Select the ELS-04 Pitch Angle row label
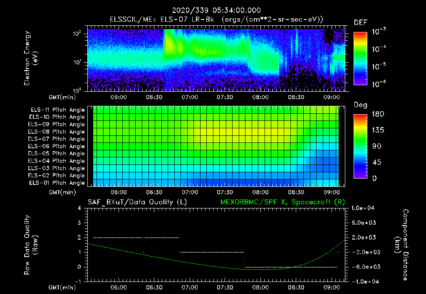426x294 pixels. click(x=56, y=161)
